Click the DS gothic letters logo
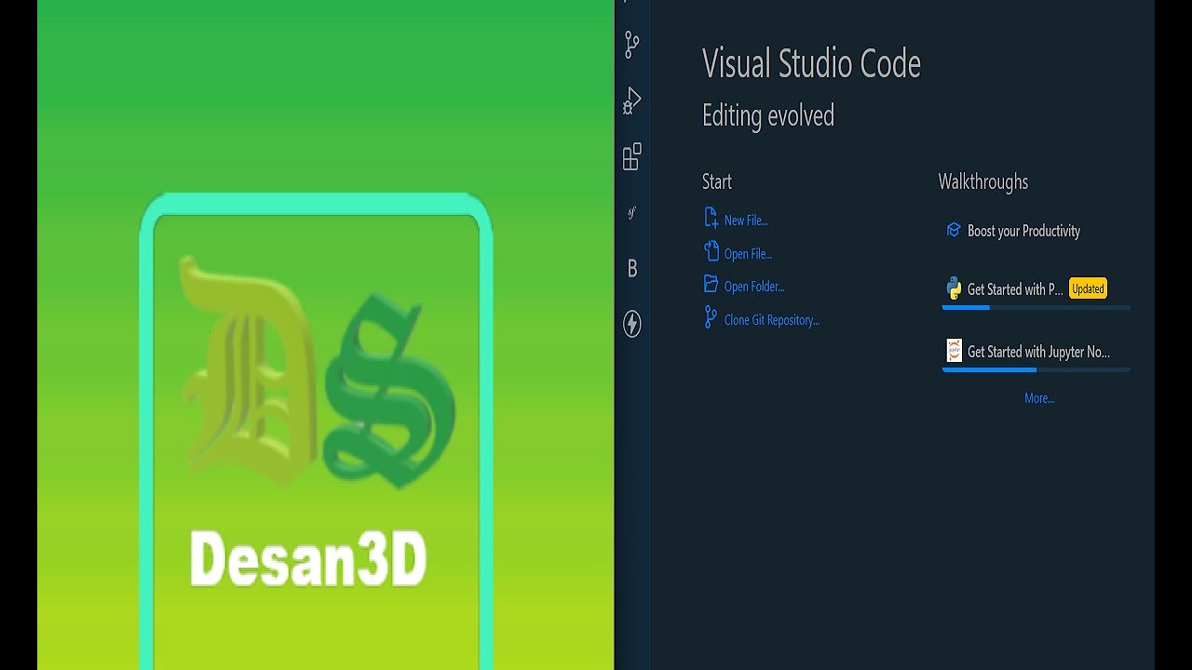Screen dimensions: 1192x670 click(x=318, y=372)
